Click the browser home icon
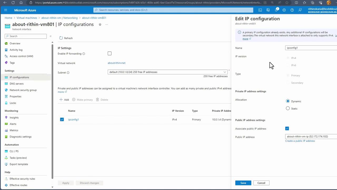 21,3
